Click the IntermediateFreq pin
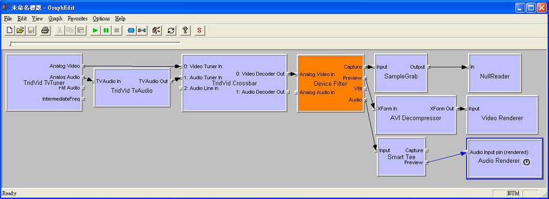The image size is (549, 199). click(x=83, y=99)
